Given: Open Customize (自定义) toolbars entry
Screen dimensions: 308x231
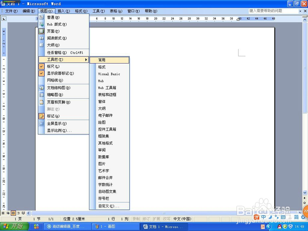Looking at the screenshot, I should coord(109,206).
